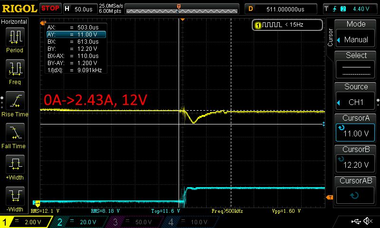Click the STOP run status indicator
Viewport: 380px width, 228px height.
[x=50, y=9]
